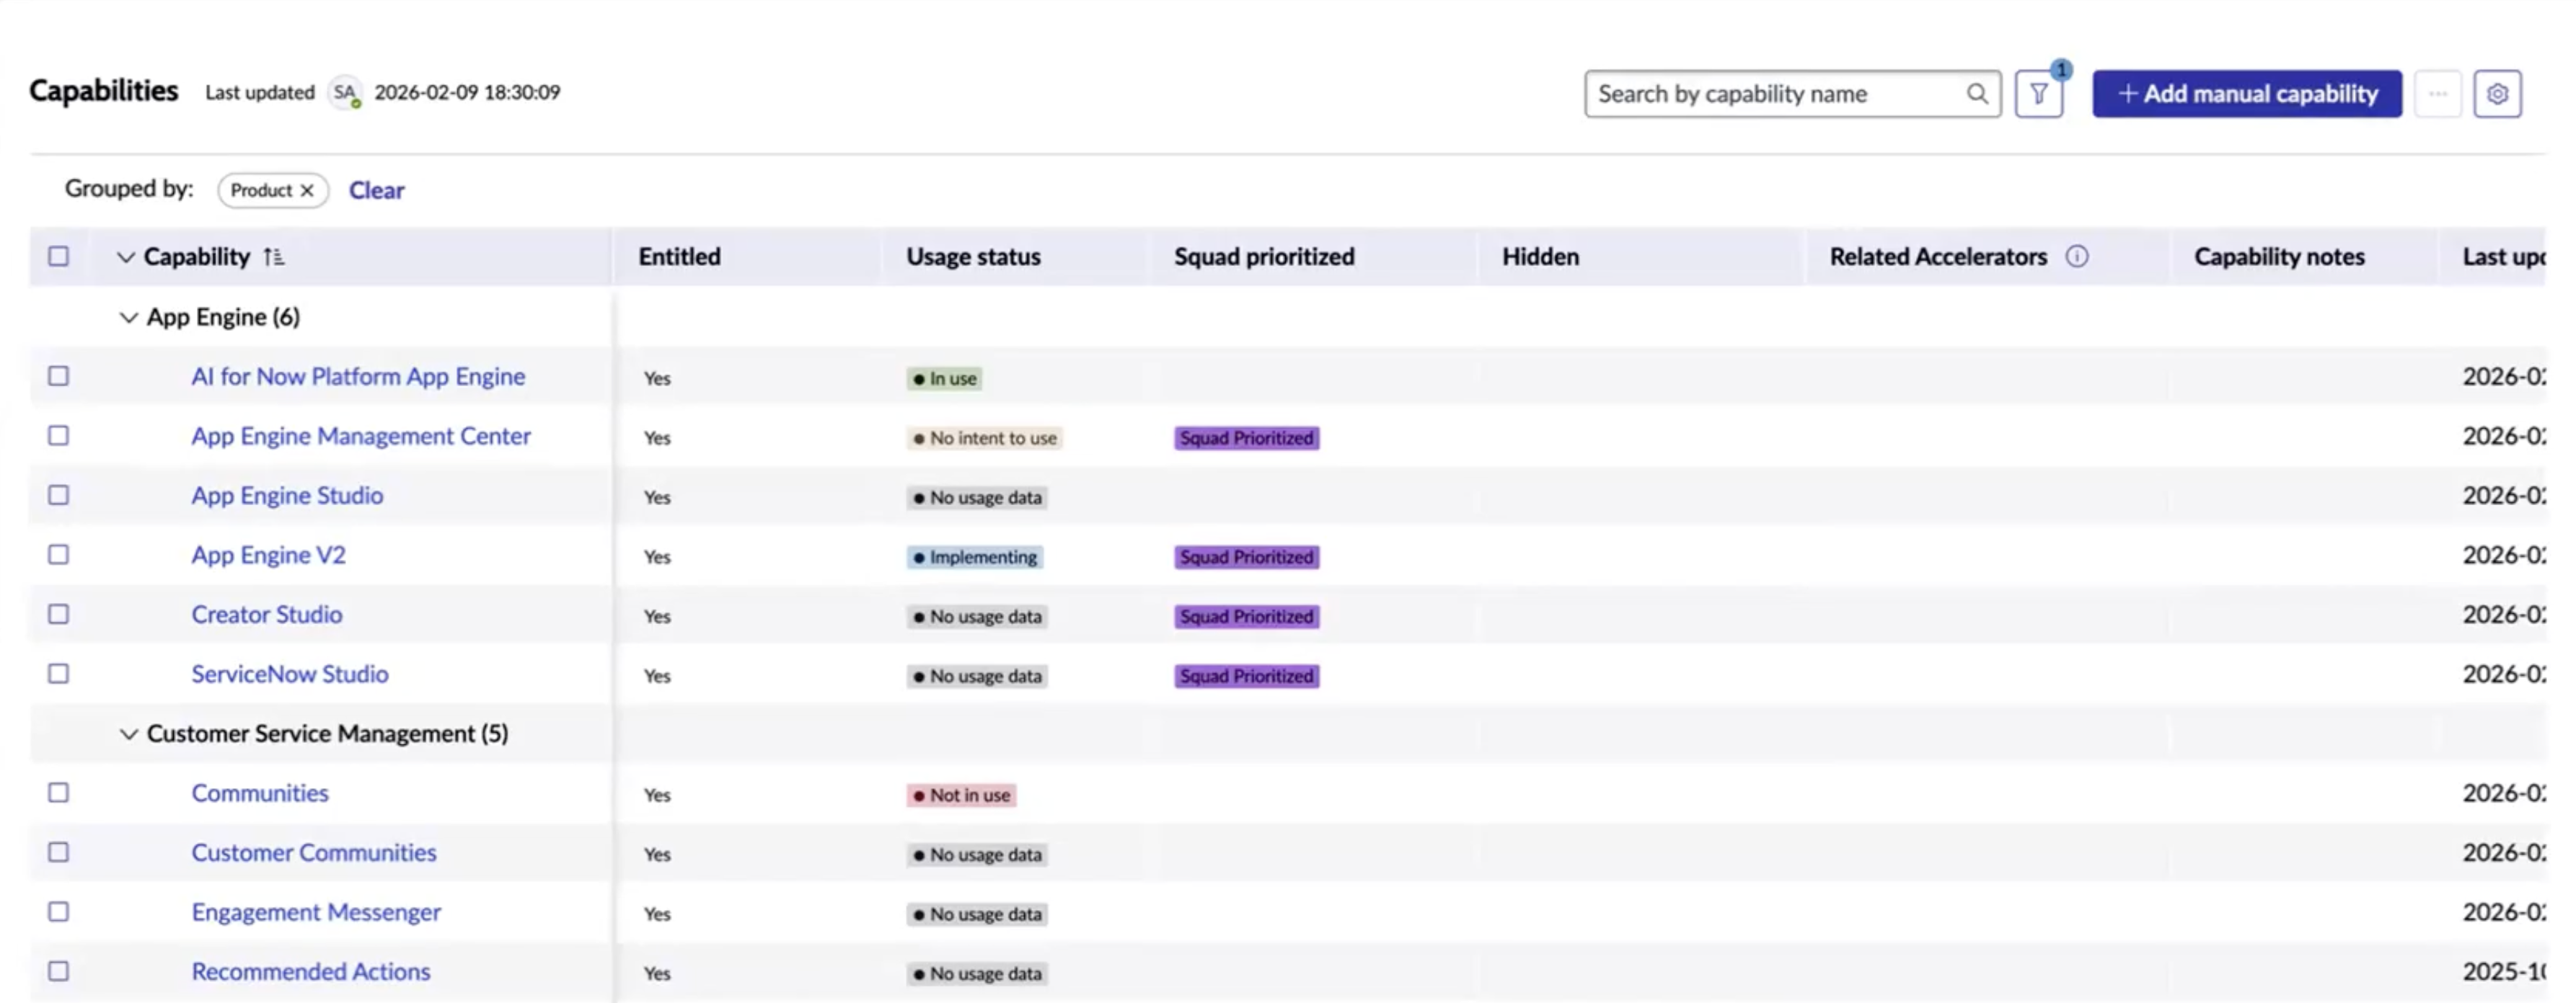Open the Creator Studio capability
The height and width of the screenshot is (1003, 2576).
pos(267,615)
